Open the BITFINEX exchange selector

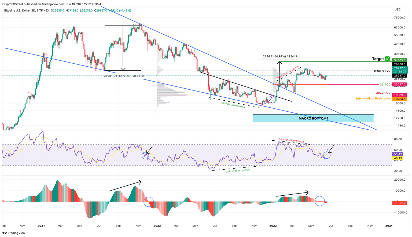click(x=43, y=11)
